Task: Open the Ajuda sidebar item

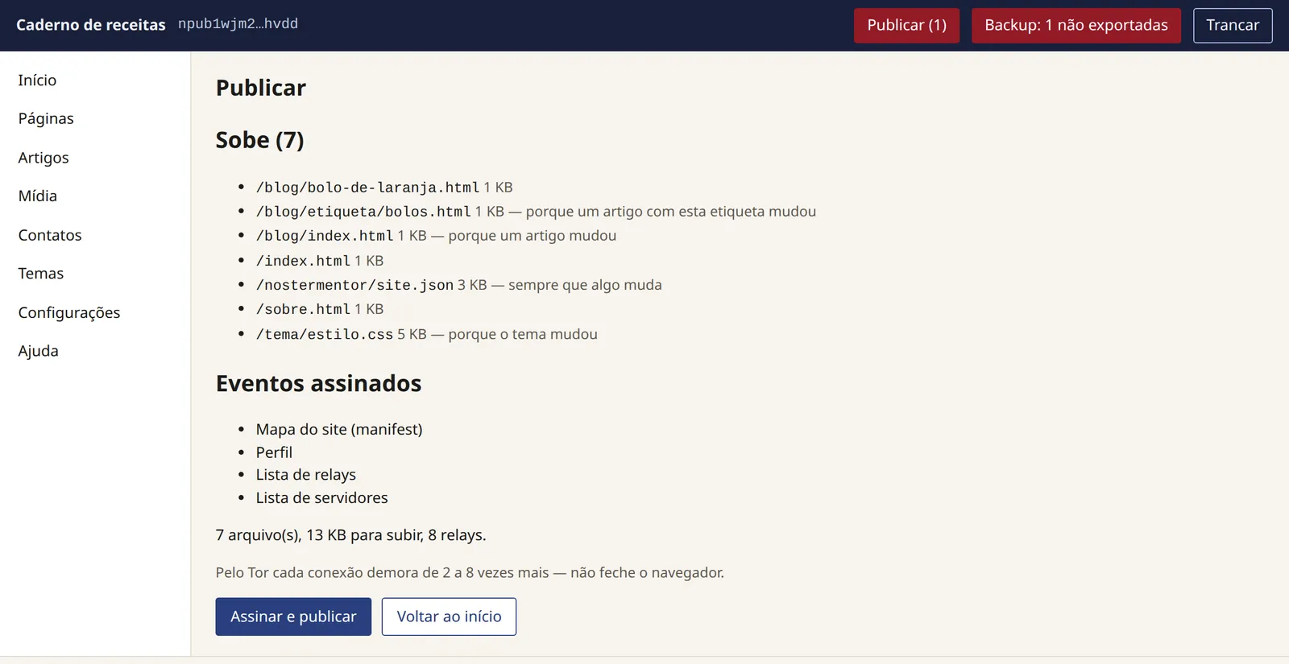Action: pos(39,351)
